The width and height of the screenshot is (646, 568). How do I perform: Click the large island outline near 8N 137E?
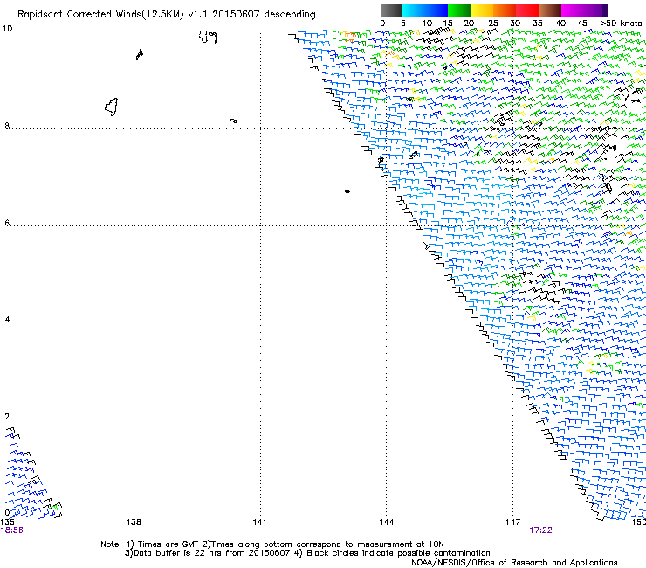point(112,107)
